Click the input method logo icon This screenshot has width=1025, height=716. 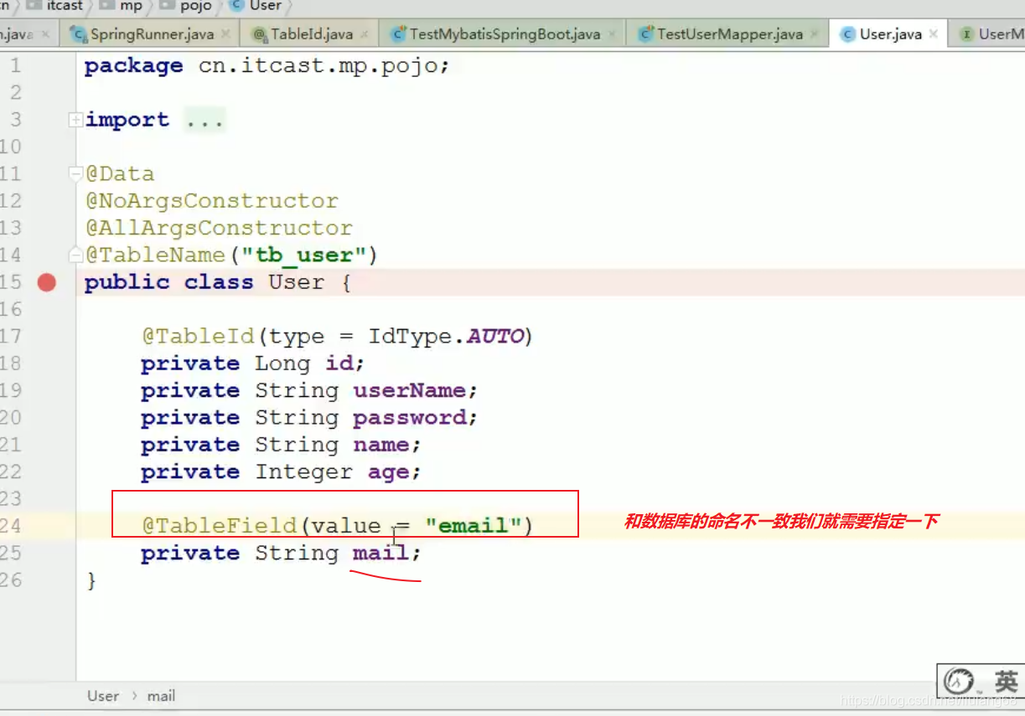coord(960,682)
